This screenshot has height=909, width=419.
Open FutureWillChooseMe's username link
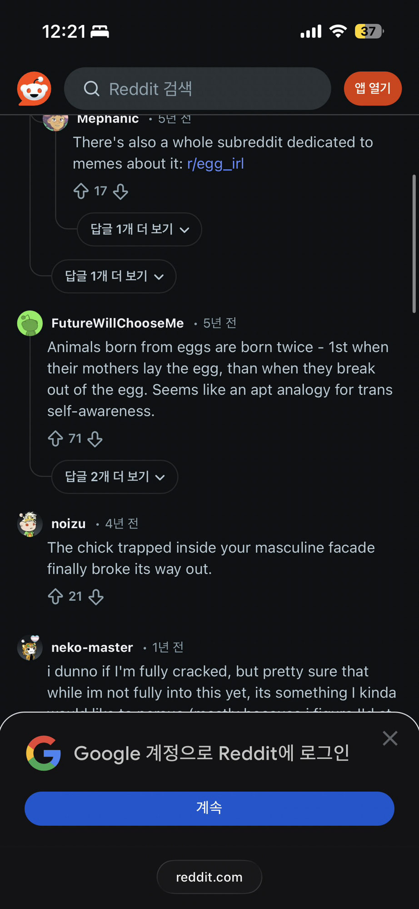118,323
